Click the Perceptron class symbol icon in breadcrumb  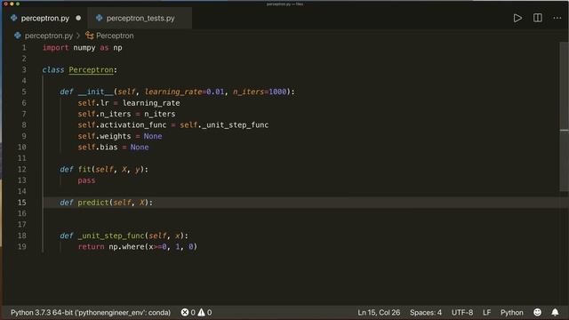click(x=89, y=36)
